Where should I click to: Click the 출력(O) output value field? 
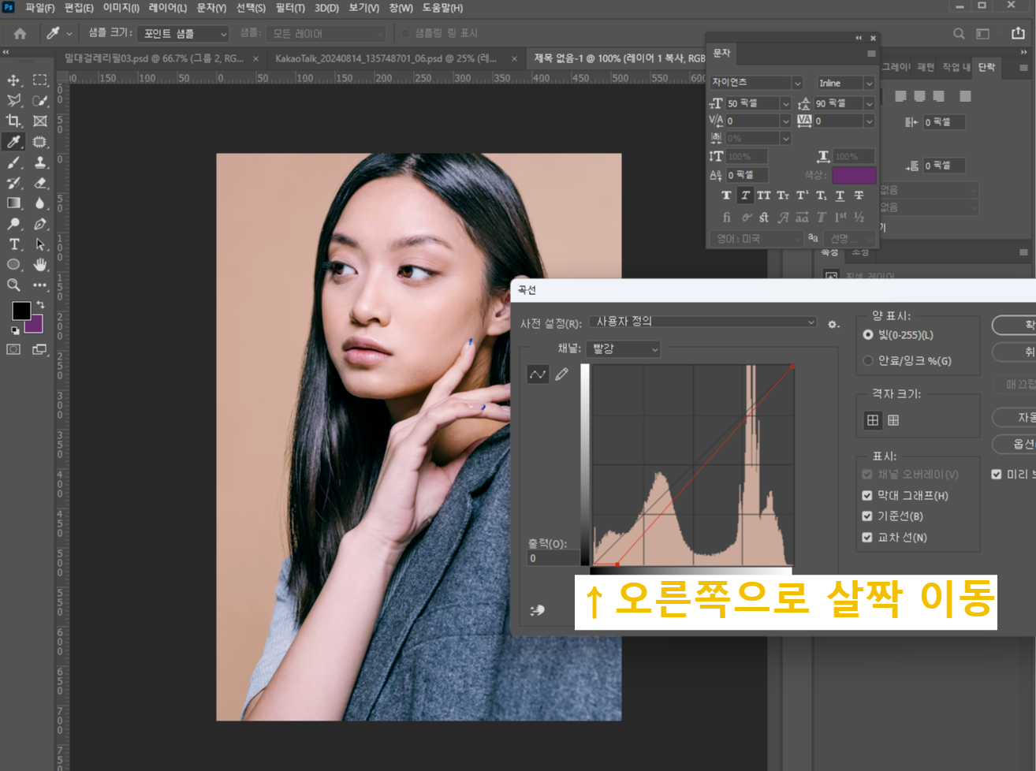coord(552,558)
